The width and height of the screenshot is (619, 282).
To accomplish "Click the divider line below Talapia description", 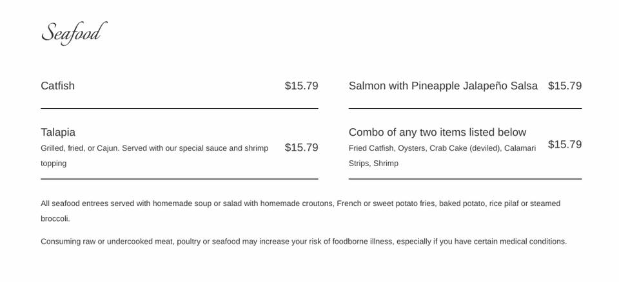I will coord(179,179).
